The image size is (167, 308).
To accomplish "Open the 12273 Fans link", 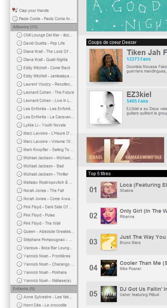I will (138, 59).
